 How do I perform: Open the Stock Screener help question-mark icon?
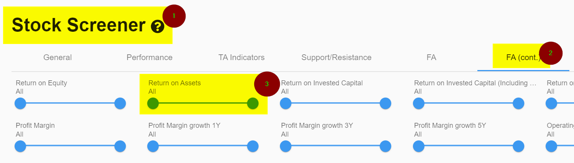point(158,26)
